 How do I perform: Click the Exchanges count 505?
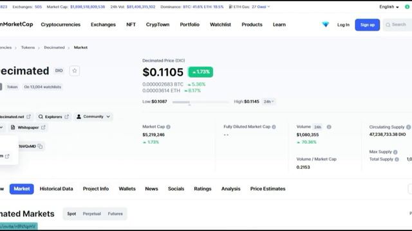(x=38, y=7)
